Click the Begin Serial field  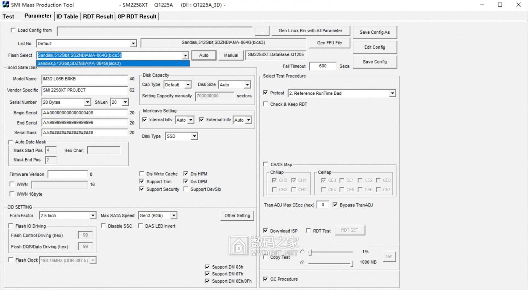(x=85, y=113)
